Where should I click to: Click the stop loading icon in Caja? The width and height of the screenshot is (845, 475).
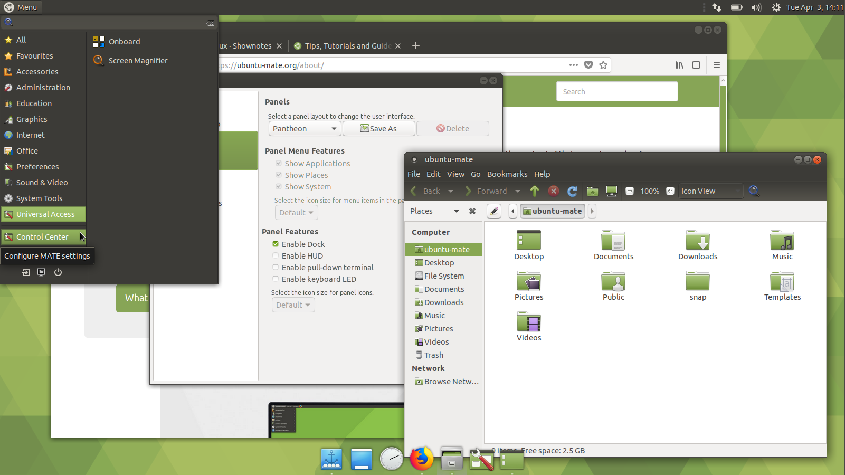coord(554,191)
